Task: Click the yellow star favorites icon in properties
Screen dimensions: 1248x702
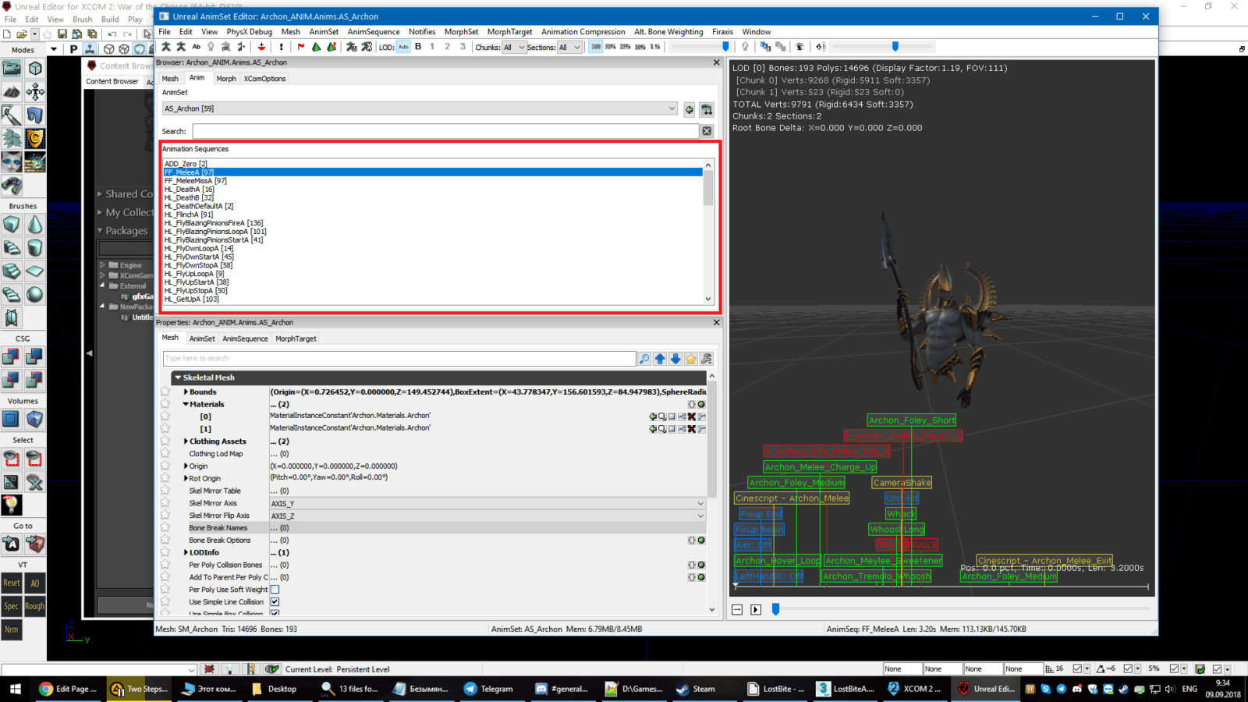Action: tap(691, 359)
